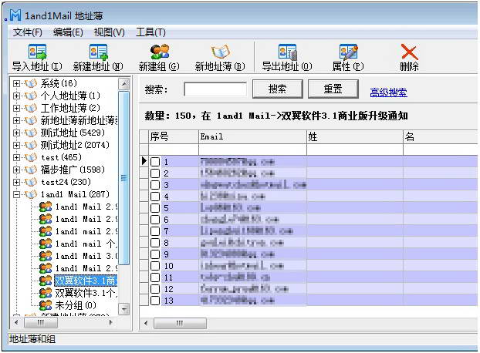Click the tree panel horizontal scrollbar thumb
480x353 pixels.
(x=41, y=322)
